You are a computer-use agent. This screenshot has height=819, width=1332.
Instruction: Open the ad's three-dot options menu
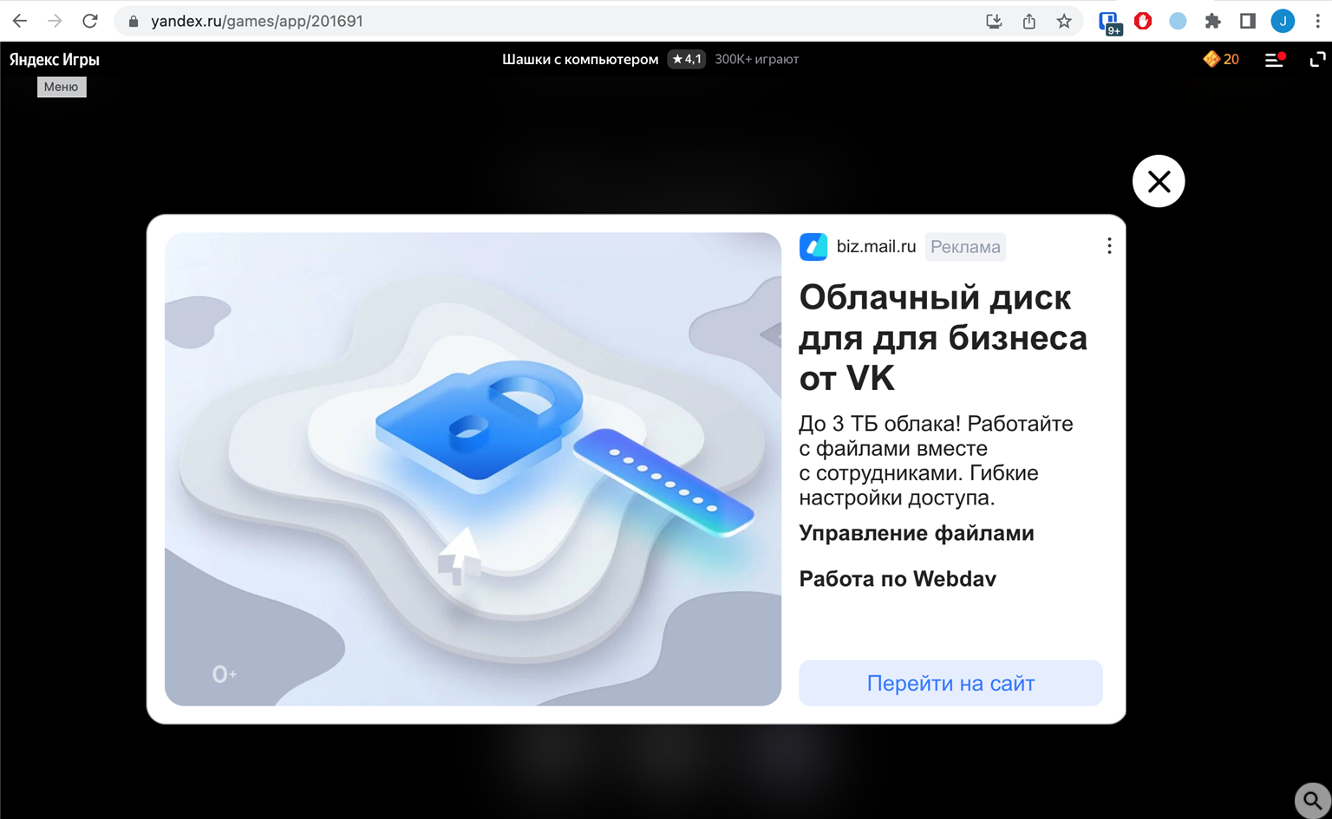click(1109, 246)
